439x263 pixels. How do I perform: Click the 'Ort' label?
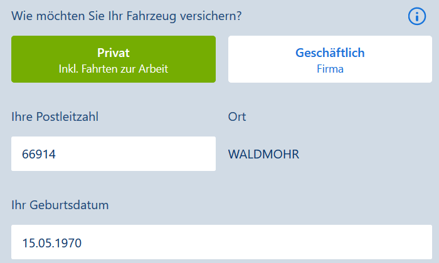coord(237,116)
